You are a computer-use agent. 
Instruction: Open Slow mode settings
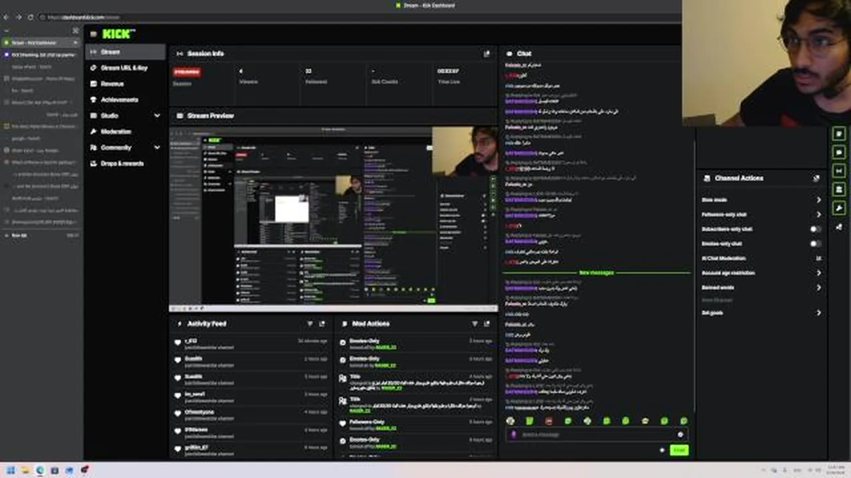[x=761, y=200]
